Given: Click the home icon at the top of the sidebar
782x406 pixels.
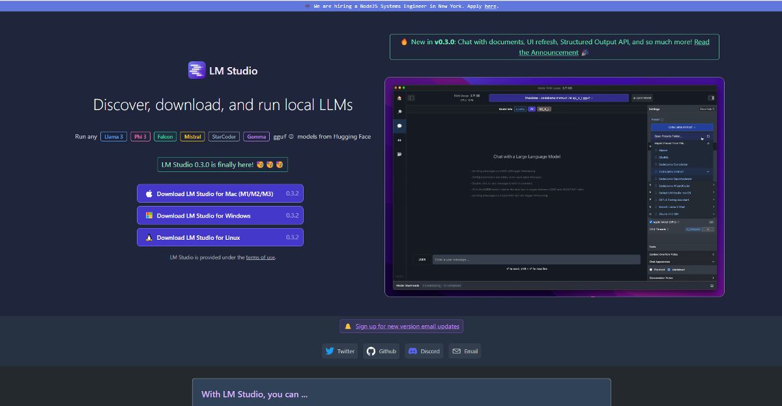Looking at the screenshot, I should click(399, 98).
